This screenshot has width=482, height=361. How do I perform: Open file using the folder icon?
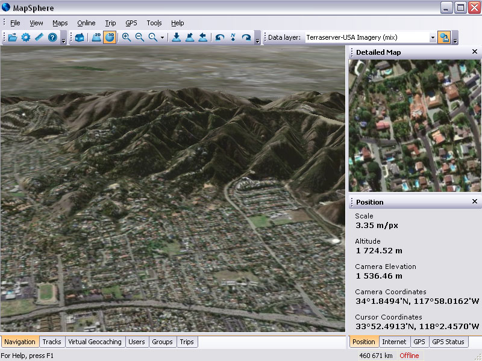(12, 37)
